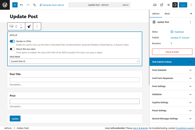Click the double chevron collapse icon
This screenshot has height=130, width=195.
pos(168,5)
